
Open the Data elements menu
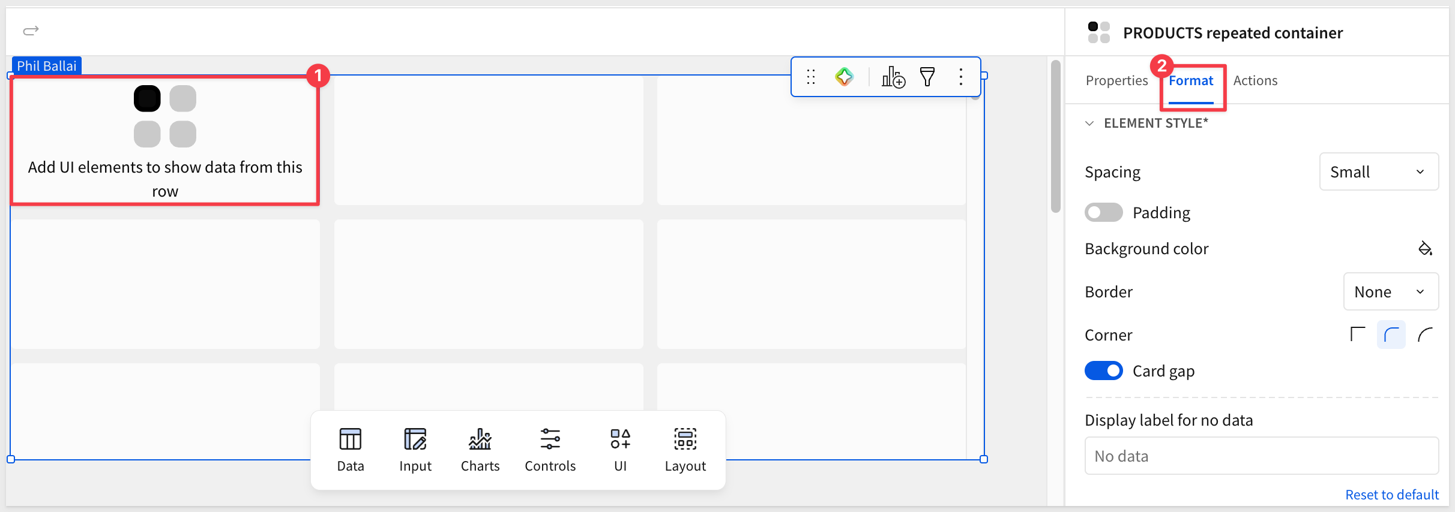351,450
